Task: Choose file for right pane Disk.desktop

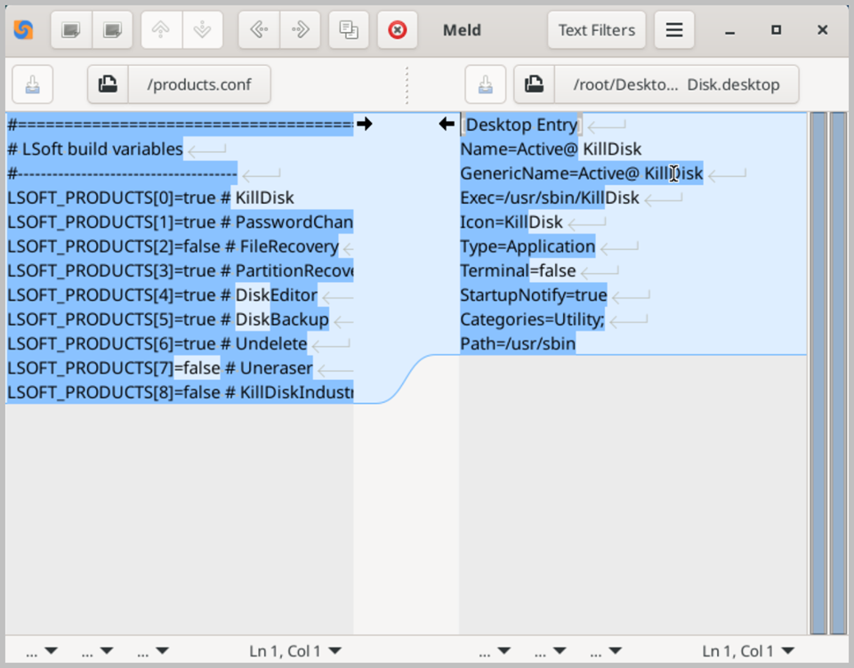Action: pyautogui.click(x=657, y=85)
